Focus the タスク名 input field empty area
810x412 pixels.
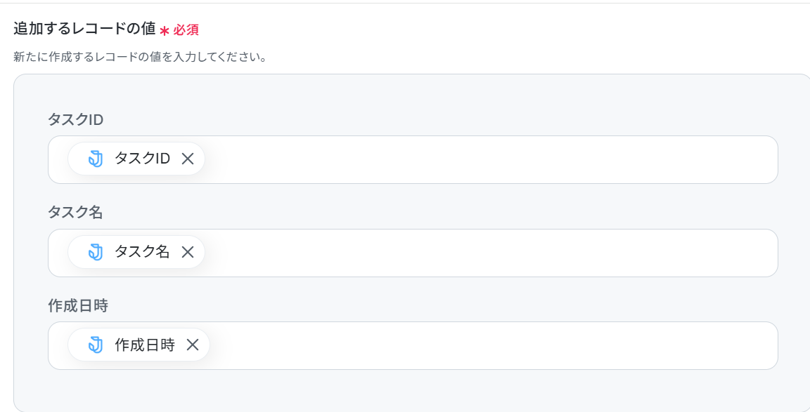pyautogui.click(x=491, y=253)
